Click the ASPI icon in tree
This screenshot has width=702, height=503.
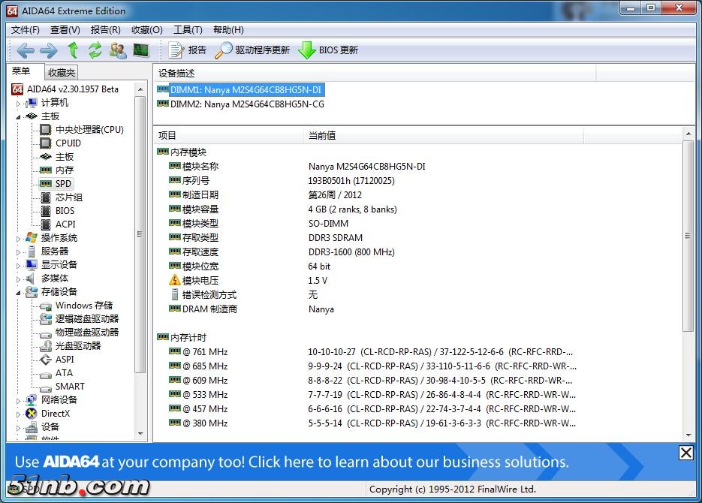[46, 360]
